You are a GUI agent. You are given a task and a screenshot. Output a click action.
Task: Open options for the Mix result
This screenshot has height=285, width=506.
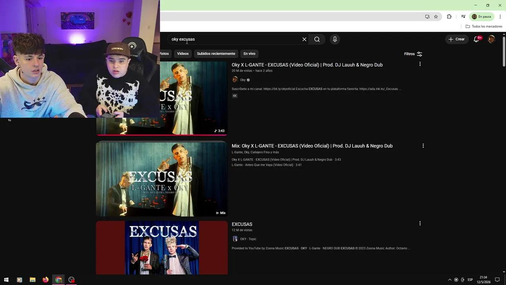423,146
